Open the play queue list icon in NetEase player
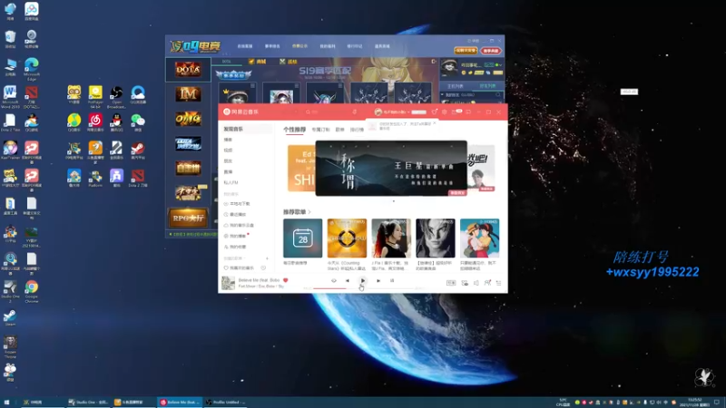This screenshot has height=408, width=726. pyautogui.click(x=498, y=283)
